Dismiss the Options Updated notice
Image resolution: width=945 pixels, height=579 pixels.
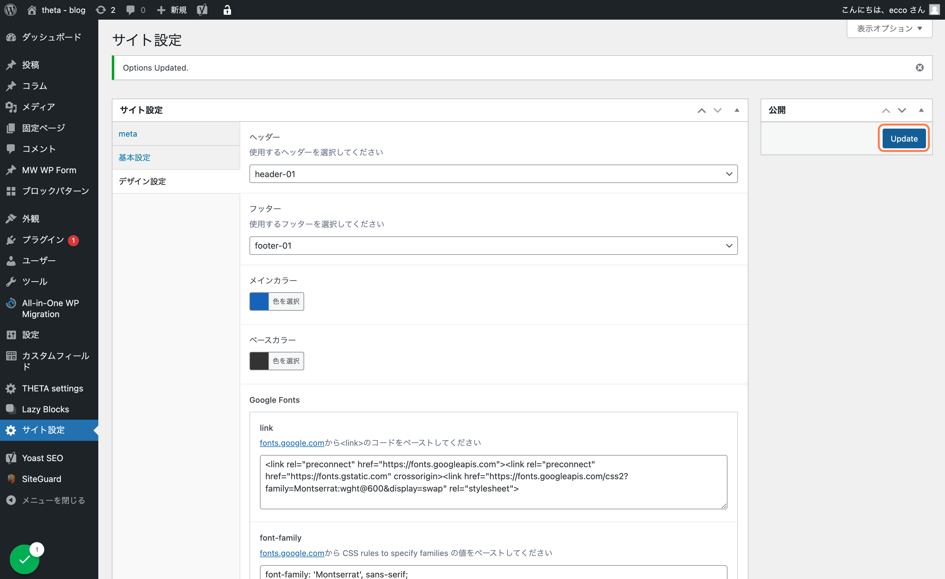[920, 68]
